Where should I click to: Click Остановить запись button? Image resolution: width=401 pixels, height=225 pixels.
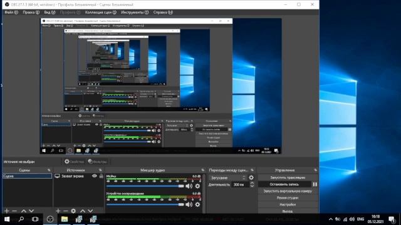pyautogui.click(x=284, y=184)
